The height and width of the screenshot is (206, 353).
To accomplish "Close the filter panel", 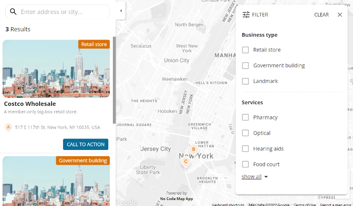I will pyautogui.click(x=340, y=15).
